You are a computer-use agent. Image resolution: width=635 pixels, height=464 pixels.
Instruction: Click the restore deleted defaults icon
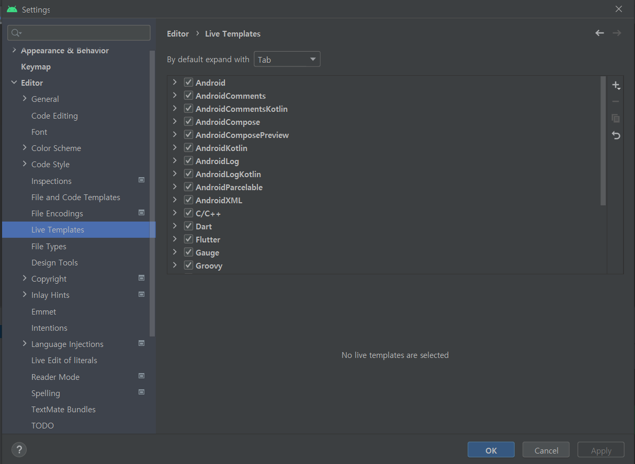click(616, 135)
